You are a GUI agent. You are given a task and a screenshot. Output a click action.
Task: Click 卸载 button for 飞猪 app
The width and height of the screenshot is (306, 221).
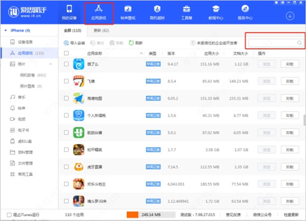coord(289,81)
